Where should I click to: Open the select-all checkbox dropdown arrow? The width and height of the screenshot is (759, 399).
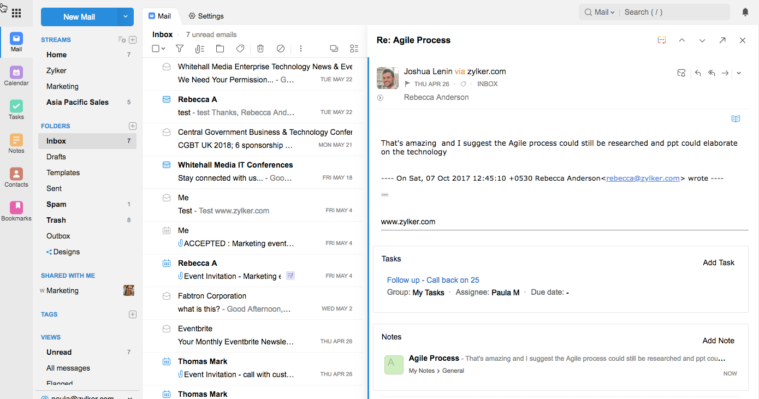click(163, 49)
